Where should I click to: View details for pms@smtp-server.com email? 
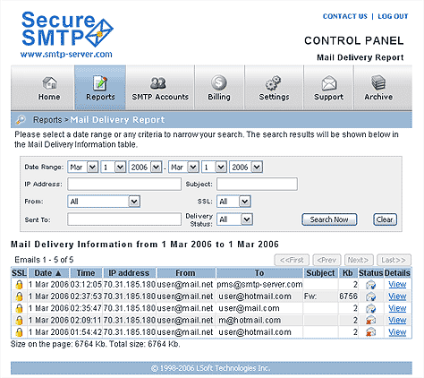[x=397, y=285]
